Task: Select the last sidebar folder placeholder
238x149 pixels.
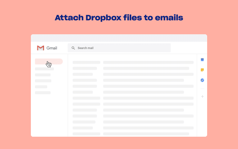Action: point(43,93)
